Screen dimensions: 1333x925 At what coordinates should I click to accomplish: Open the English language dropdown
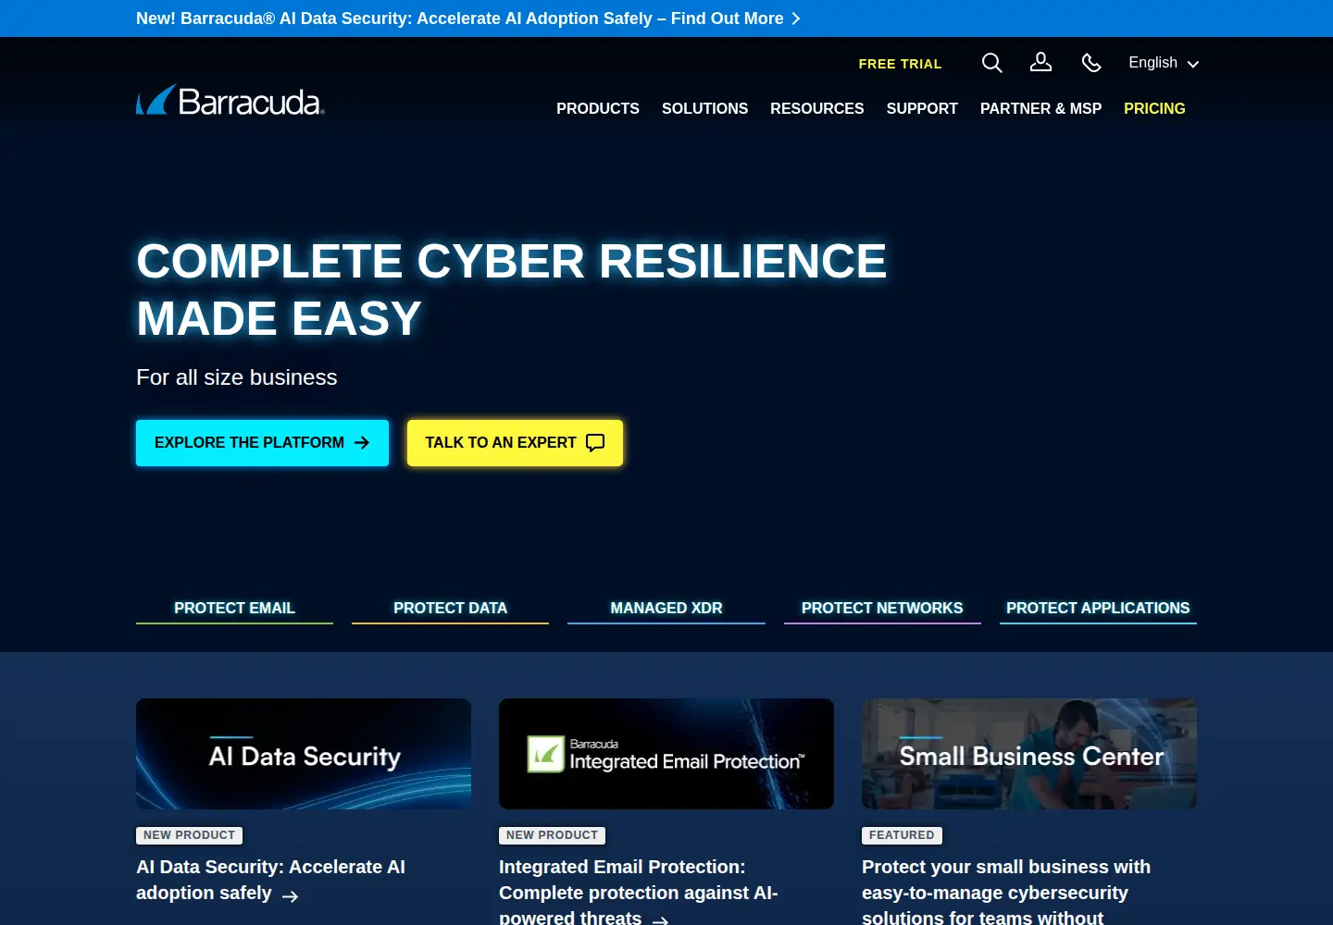1164,63
